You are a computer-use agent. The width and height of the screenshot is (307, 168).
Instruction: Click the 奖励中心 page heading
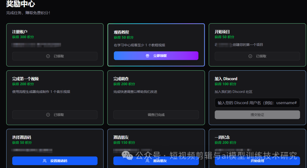point(20,4)
